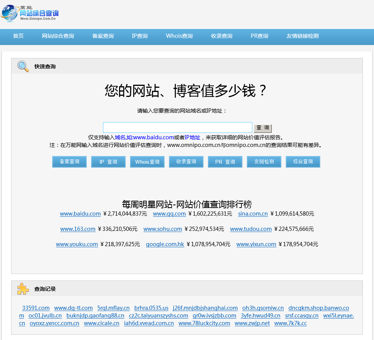The width and height of the screenshot is (374, 340).
Task: Click the blue 友链检测 button
Action: click(x=264, y=162)
